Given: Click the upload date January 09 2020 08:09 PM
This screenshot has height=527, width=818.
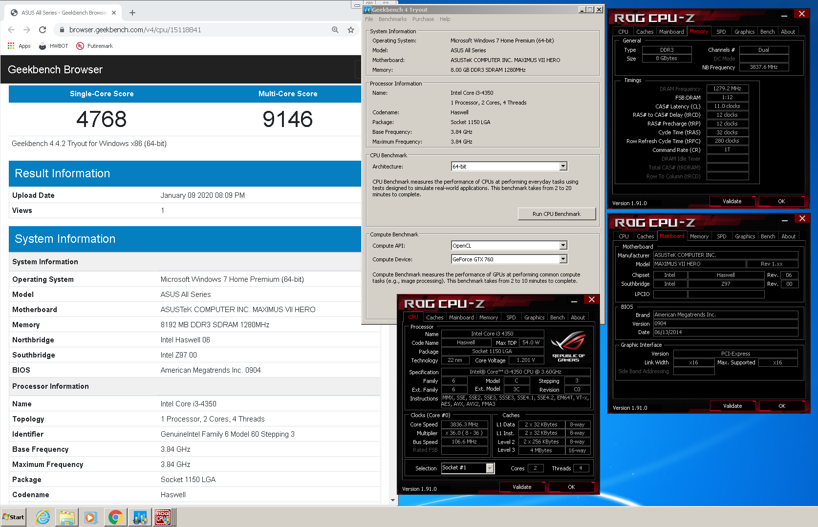Looking at the screenshot, I should [x=203, y=195].
